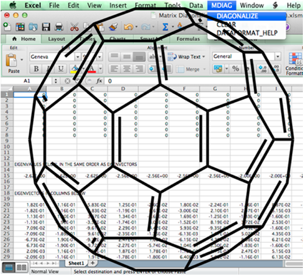Toggle Bold formatting button
The width and height of the screenshot is (303, 275).
(x=36, y=69)
